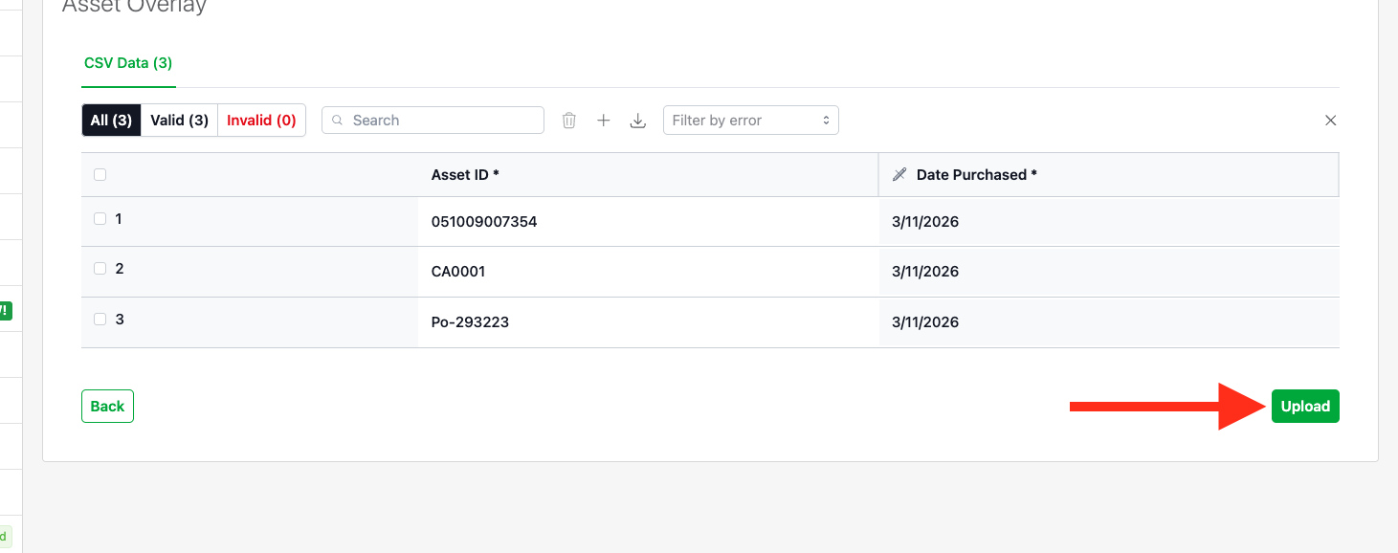Go back to the previous step
Viewport: 1398px width, 553px height.
(x=107, y=406)
